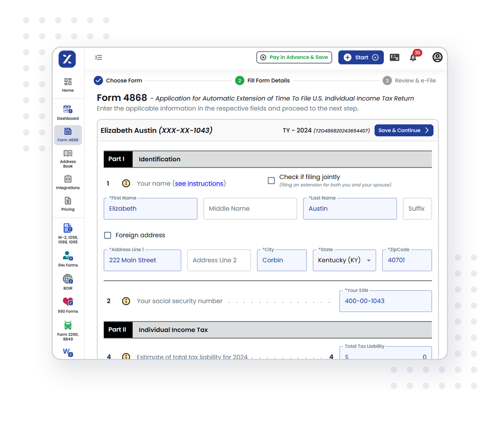489x422 pixels.
Task: Open the Start dropdown button
Action: click(361, 57)
